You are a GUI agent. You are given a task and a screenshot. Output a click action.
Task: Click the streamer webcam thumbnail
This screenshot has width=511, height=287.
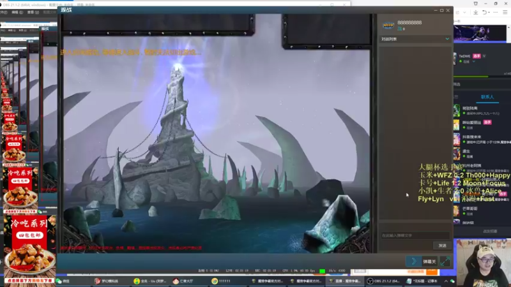coord(484,263)
